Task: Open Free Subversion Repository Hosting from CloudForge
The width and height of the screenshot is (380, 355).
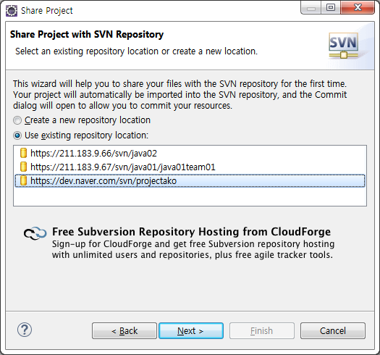Action: tap(192, 232)
